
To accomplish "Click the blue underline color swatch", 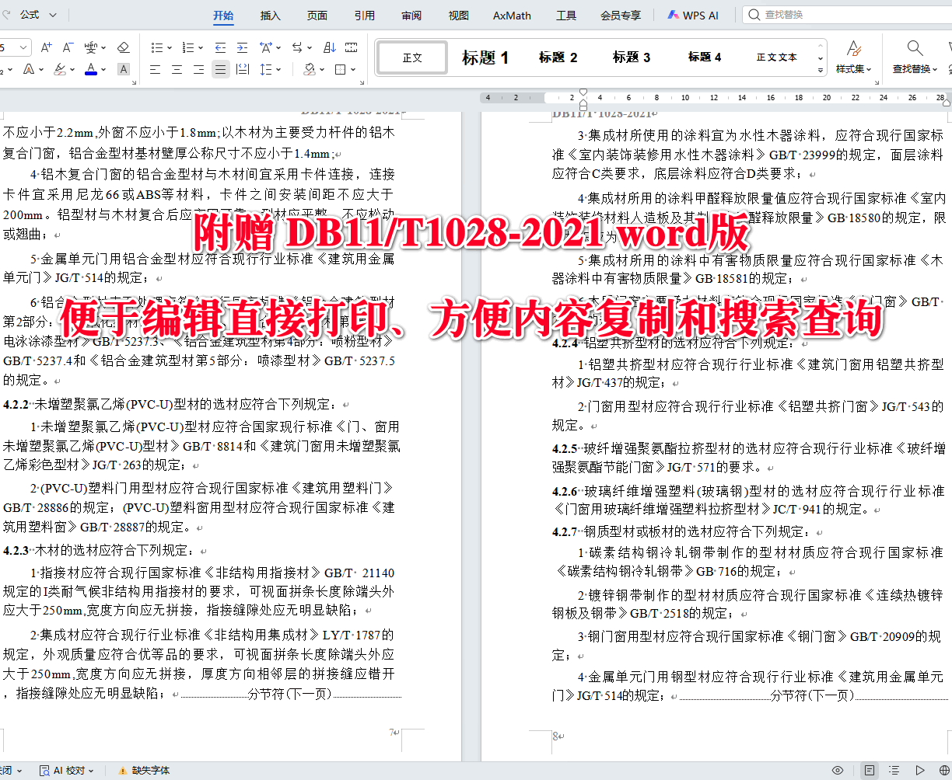I will coord(90,74).
